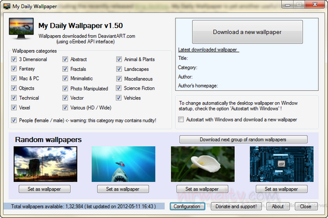Uncheck the Minimalistic category
The width and height of the screenshot is (328, 218).
coord(65,78)
